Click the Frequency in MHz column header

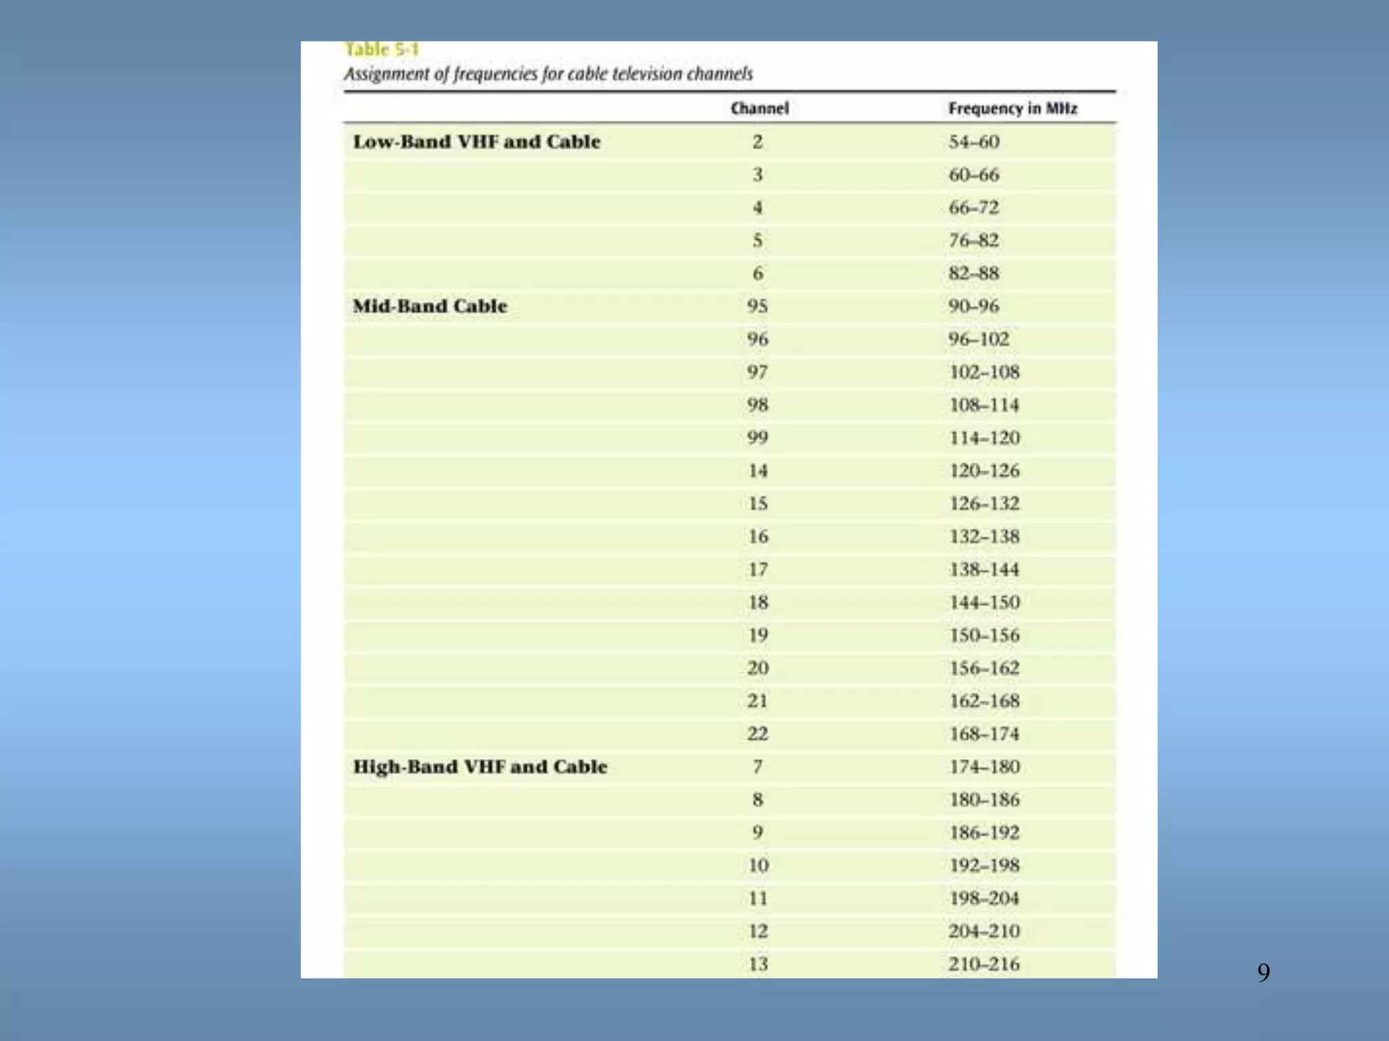1012,108
